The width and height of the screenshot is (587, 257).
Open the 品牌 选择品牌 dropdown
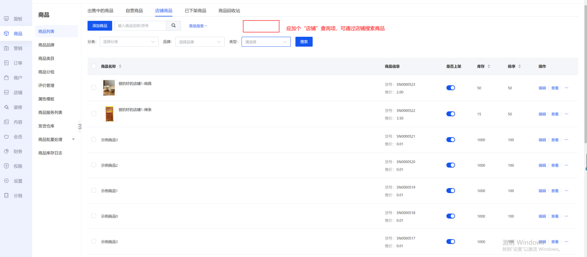point(200,42)
